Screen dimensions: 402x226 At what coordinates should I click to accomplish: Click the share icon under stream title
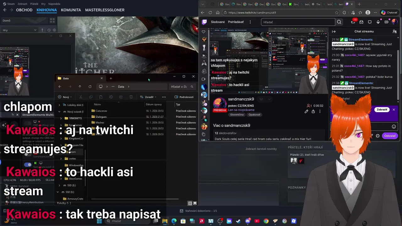coord(313,111)
